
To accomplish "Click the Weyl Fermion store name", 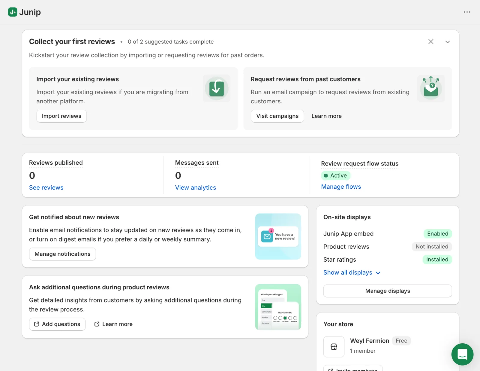I will (370, 341).
